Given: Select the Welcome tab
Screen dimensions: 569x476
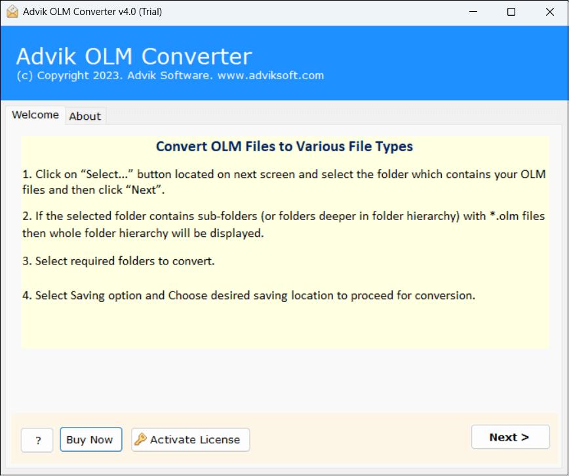Looking at the screenshot, I should (35, 115).
